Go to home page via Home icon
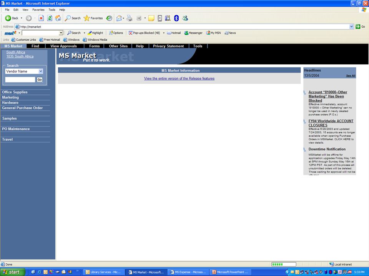The height and width of the screenshot is (276, 369). pos(58,18)
